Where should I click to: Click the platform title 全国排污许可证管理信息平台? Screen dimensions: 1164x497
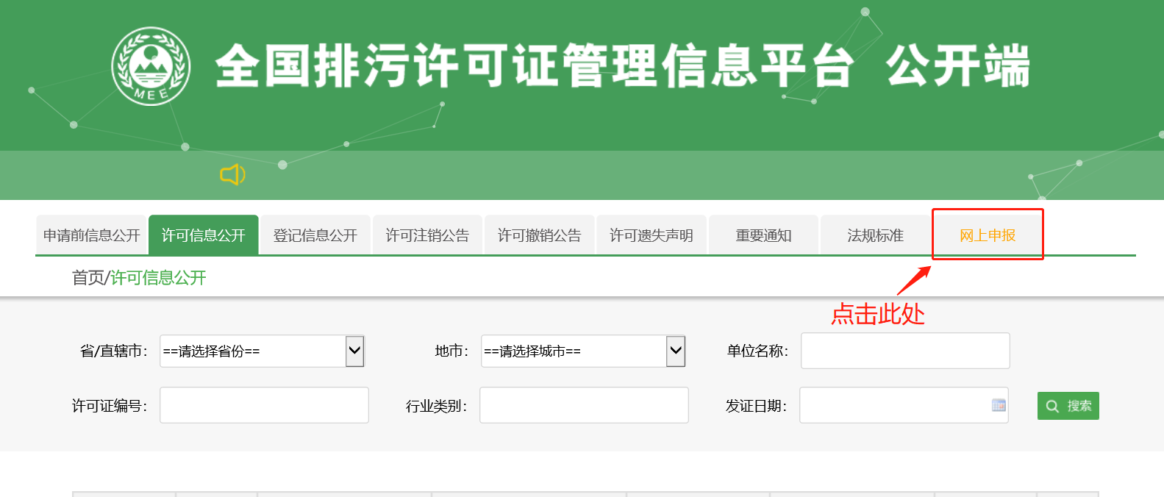coord(535,65)
